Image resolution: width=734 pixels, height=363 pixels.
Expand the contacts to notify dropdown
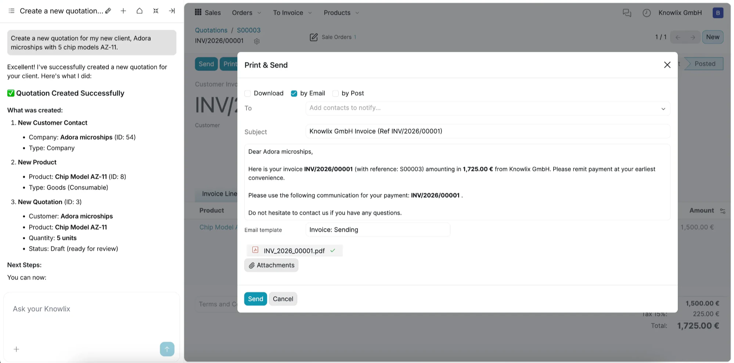click(663, 109)
